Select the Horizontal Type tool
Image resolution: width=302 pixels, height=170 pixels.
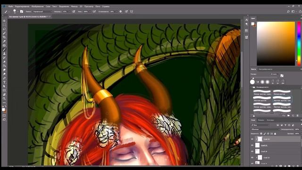[x=4, y=82]
